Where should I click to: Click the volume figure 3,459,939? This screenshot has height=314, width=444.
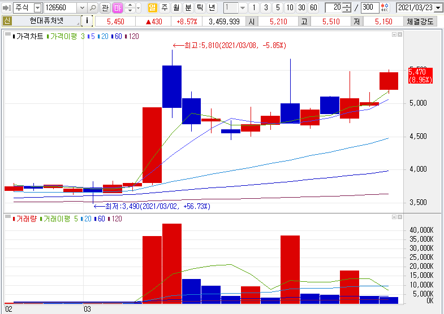224,21
